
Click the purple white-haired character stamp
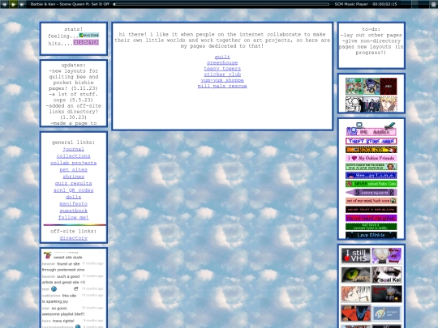387,256
